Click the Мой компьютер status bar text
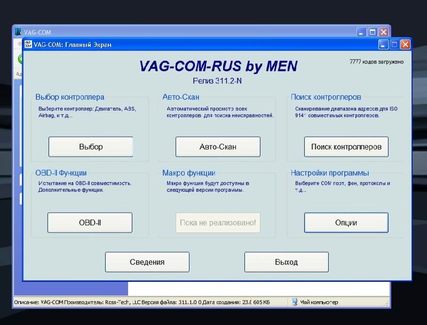The width and height of the screenshot is (427, 325). tap(319, 302)
